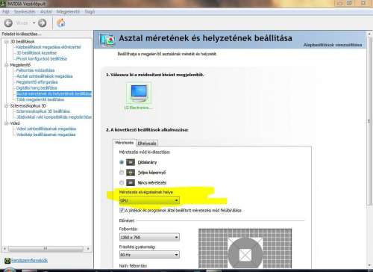
Task: Open Megjelenítő elforgatása
Action: coord(37,82)
